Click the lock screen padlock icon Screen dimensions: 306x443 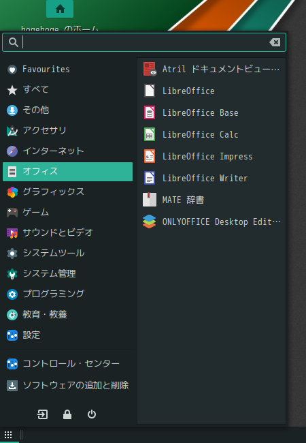(x=67, y=414)
